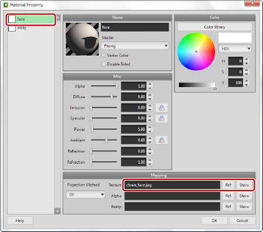Open the UV projection method dropdown

86,195
